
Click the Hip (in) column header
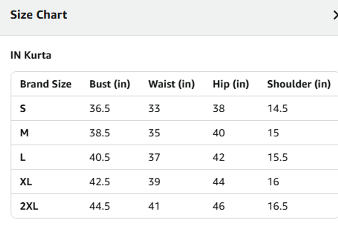(230, 84)
